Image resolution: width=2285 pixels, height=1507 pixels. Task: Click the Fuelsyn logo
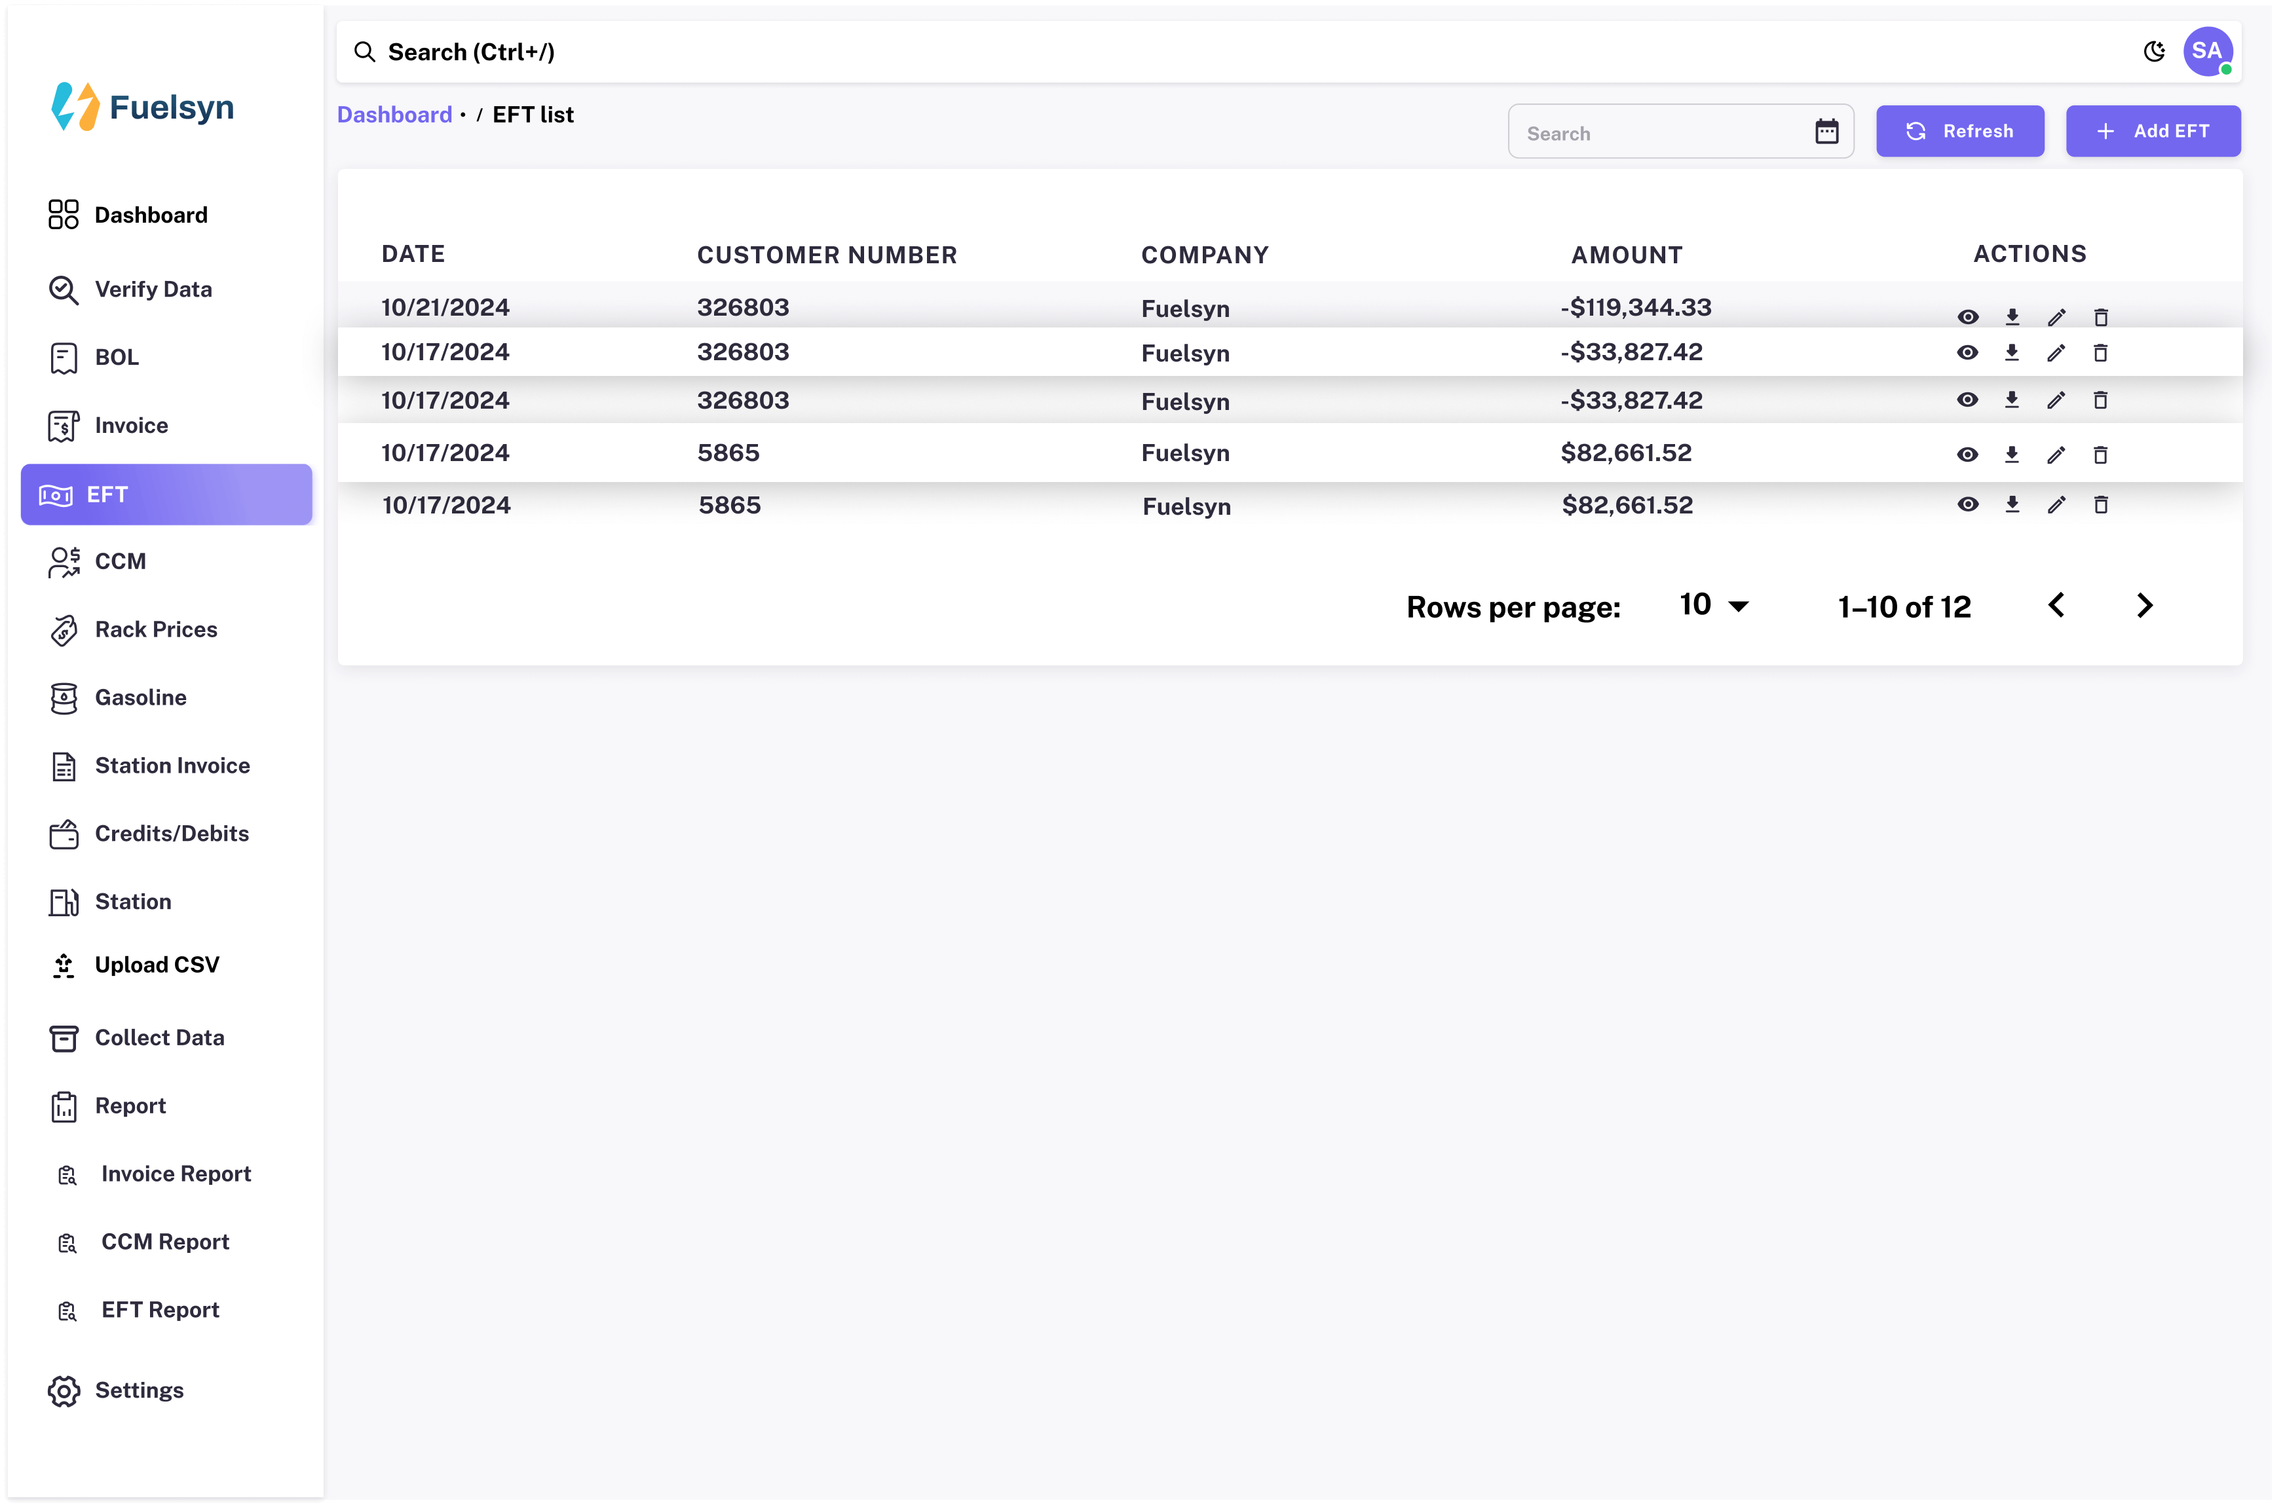(142, 107)
